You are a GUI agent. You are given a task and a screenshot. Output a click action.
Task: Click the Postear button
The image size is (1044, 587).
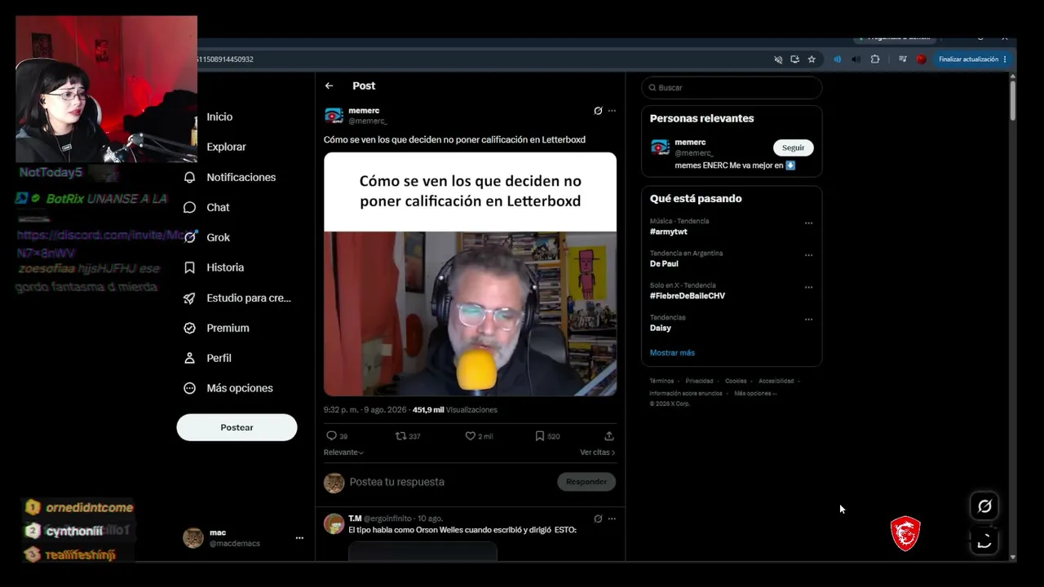coord(237,427)
